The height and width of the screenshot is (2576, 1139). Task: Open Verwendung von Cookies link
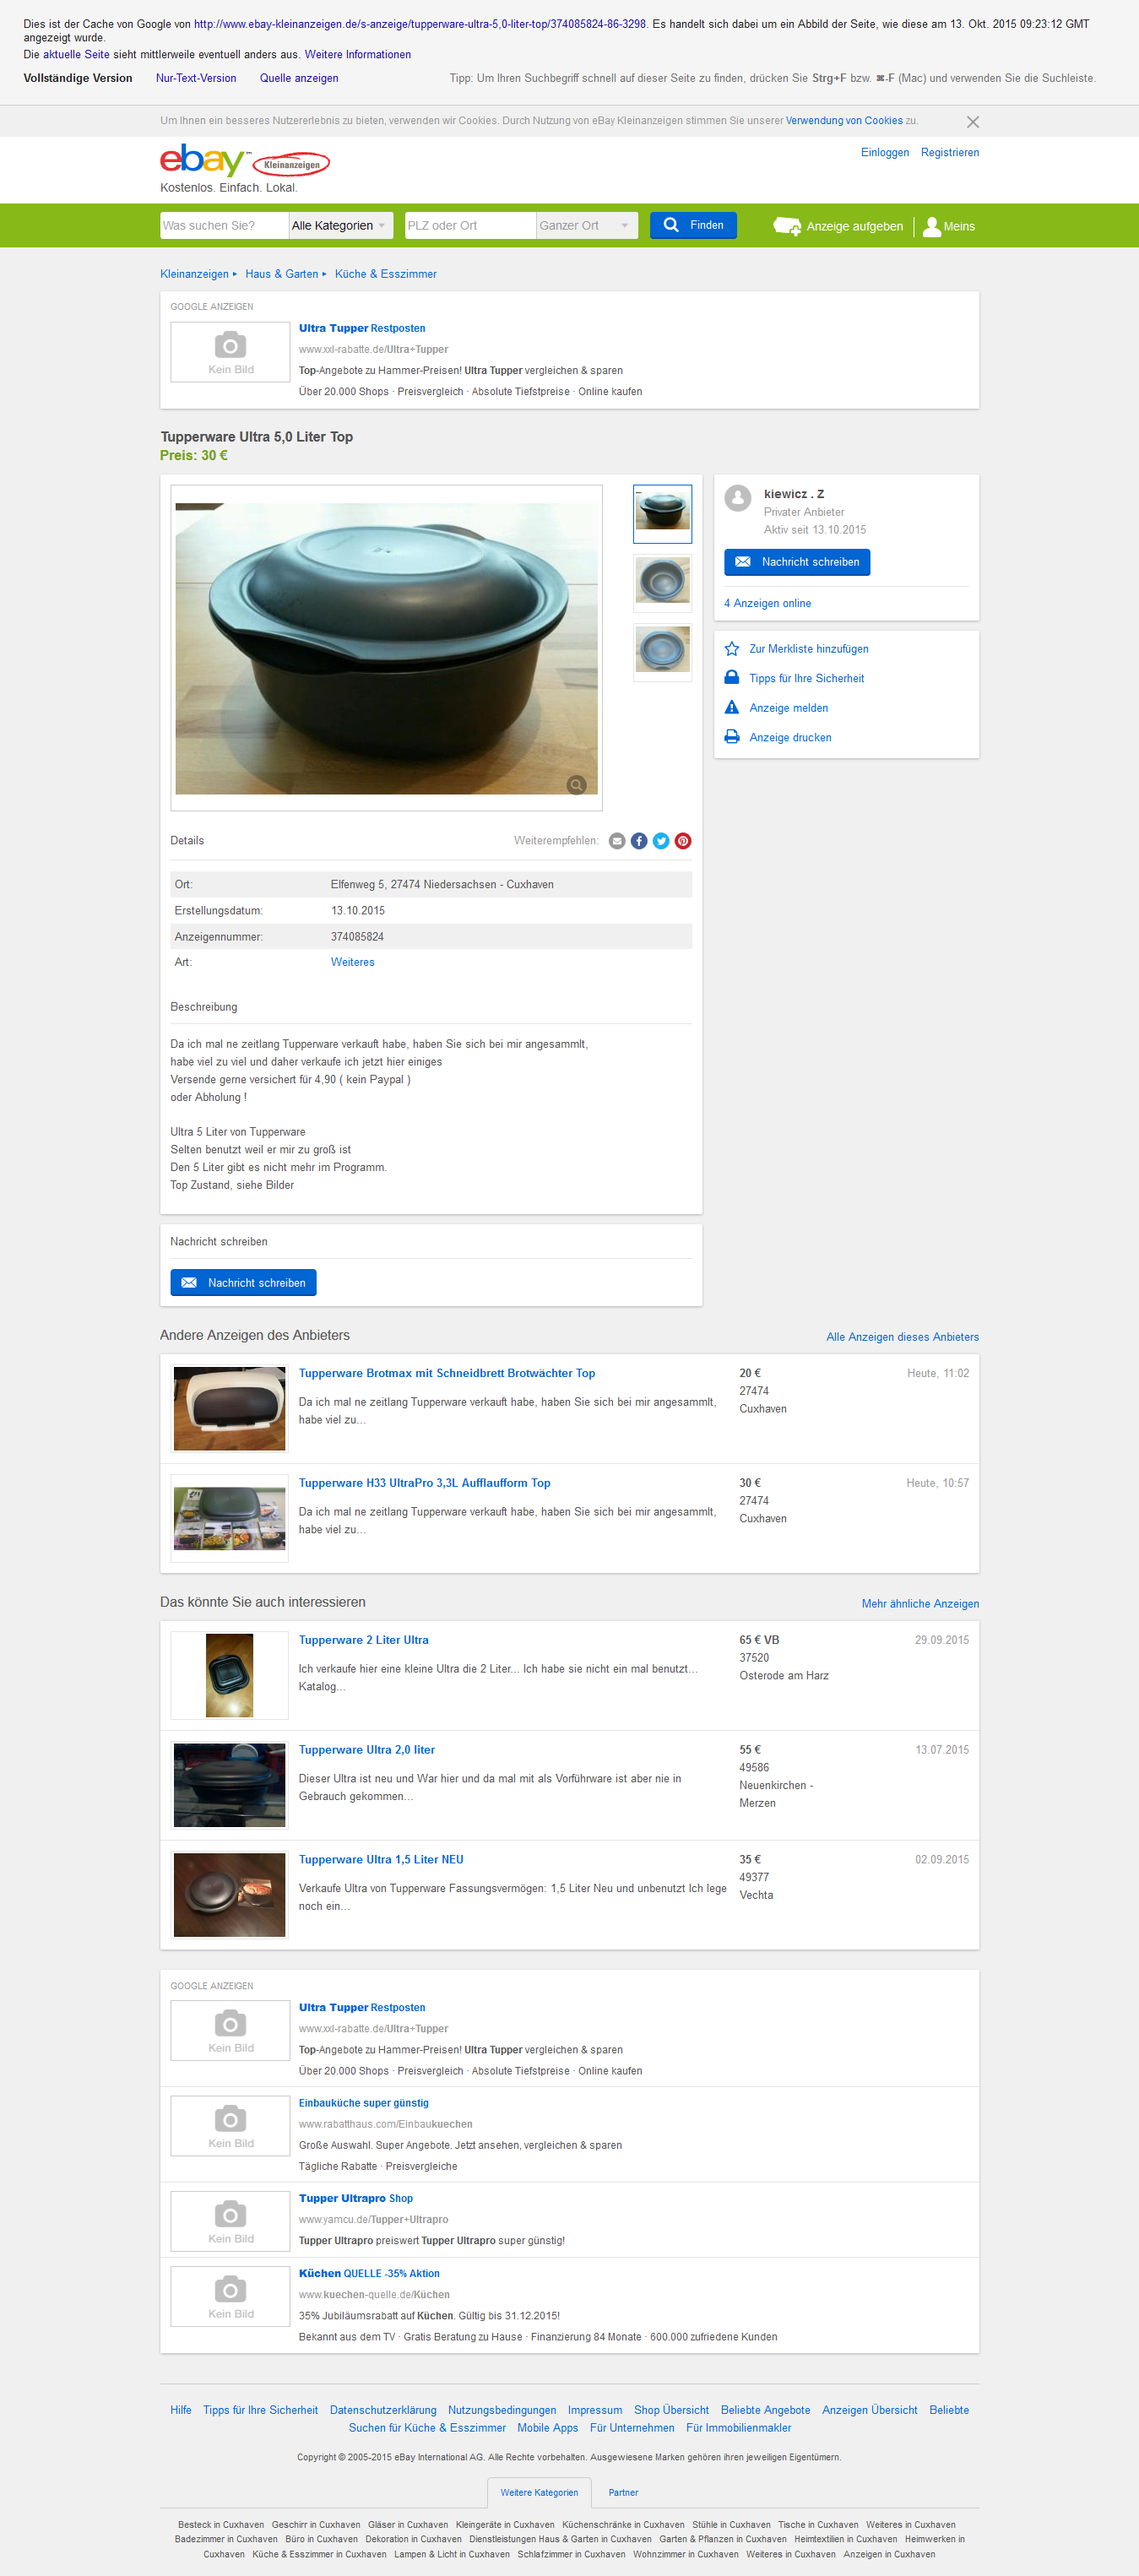[x=844, y=121]
